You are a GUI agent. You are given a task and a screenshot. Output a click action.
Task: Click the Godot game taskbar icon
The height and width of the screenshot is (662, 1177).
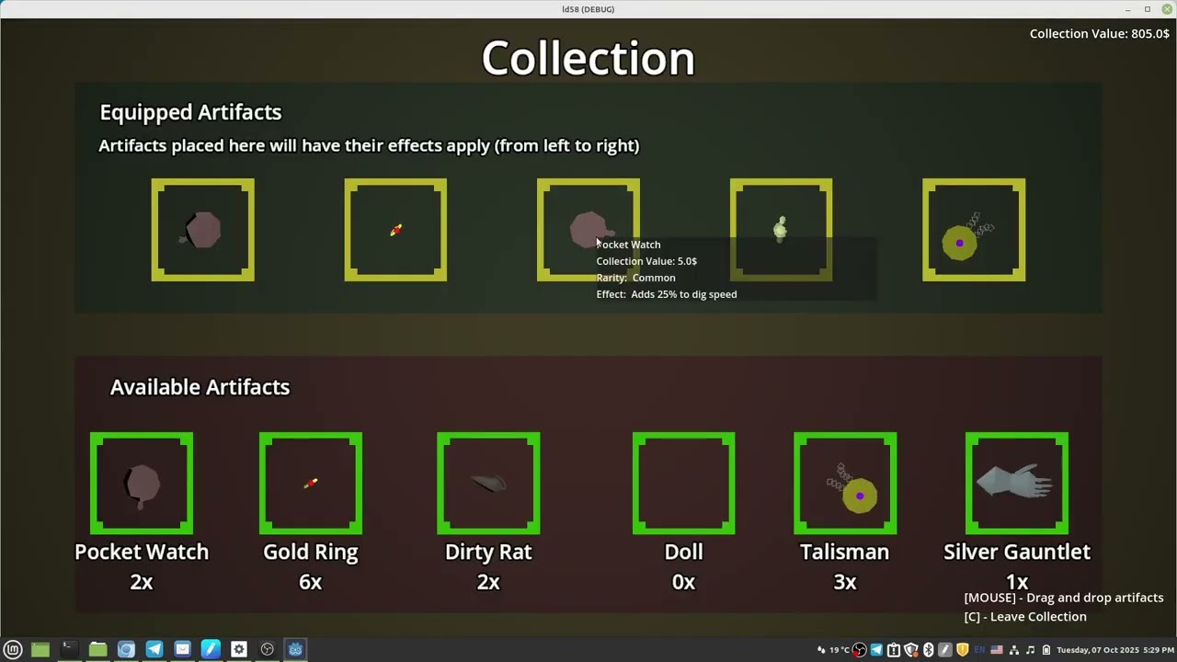coord(295,649)
